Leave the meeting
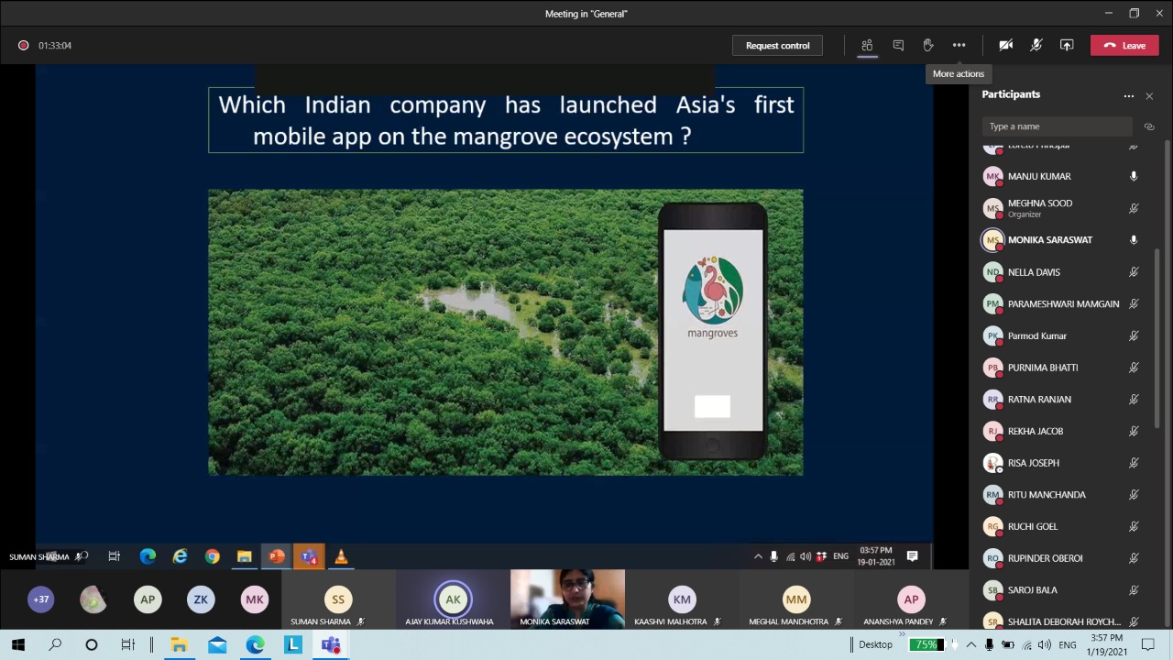The width and height of the screenshot is (1173, 660). 1124,45
